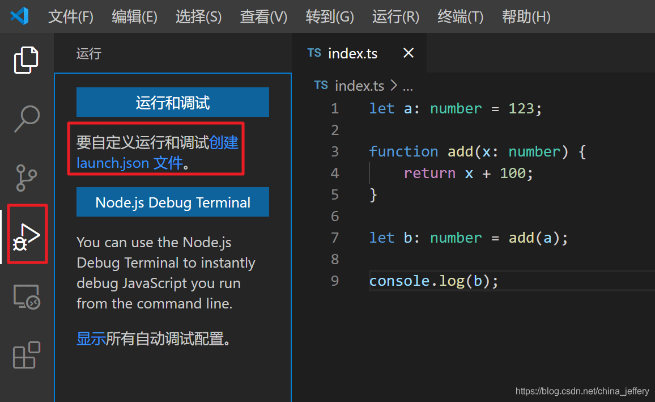Image resolution: width=655 pixels, height=402 pixels.
Task: Place cursor on console.log(b) line
Action: [x=433, y=281]
